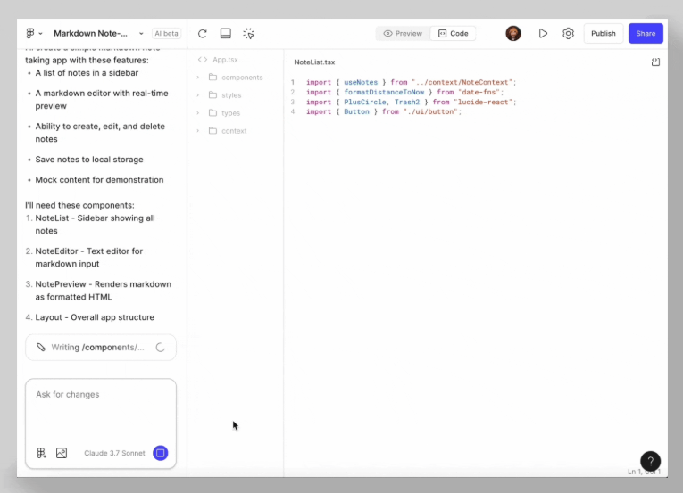The height and width of the screenshot is (493, 683).
Task: Toggle the bottom panel layout icon
Action: [x=226, y=34]
